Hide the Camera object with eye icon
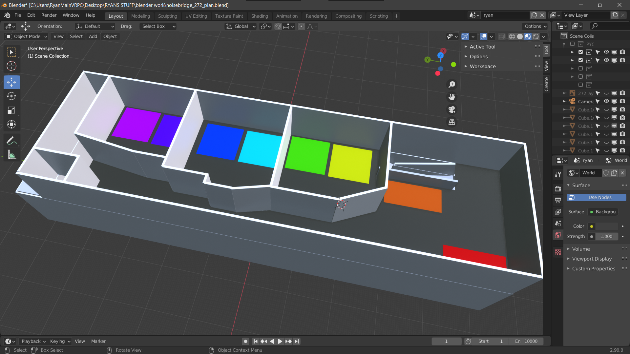The width and height of the screenshot is (630, 354). click(x=606, y=101)
